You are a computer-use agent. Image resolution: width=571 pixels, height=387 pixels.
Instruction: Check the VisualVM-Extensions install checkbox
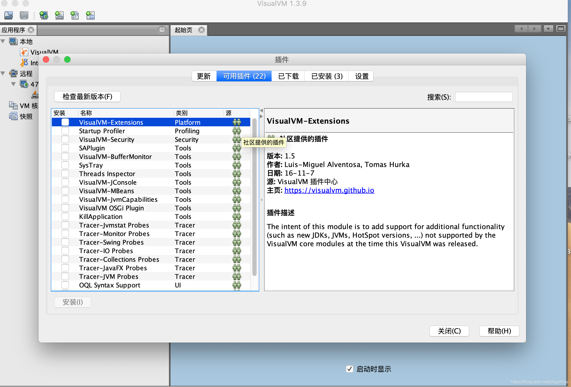click(65, 122)
